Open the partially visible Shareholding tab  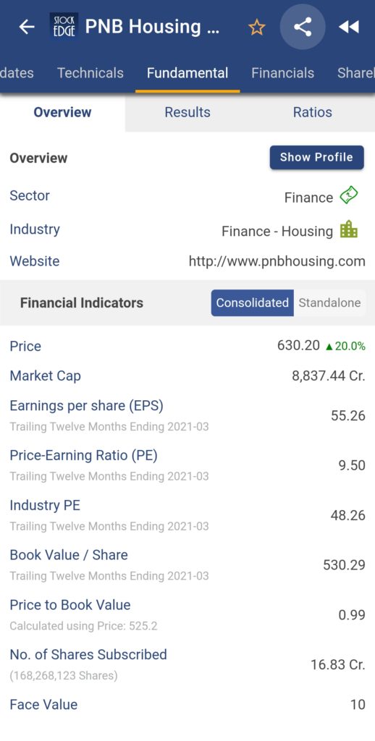tap(356, 73)
